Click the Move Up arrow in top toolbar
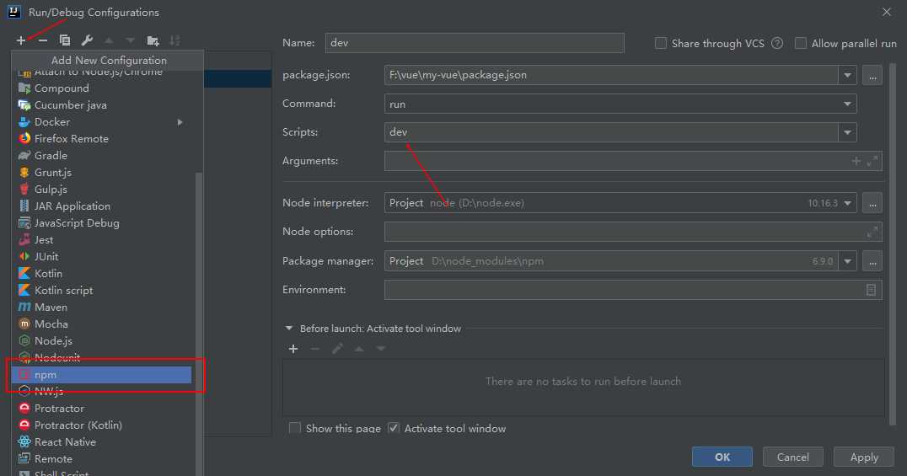Image resolution: width=907 pixels, height=476 pixels. pos(109,40)
